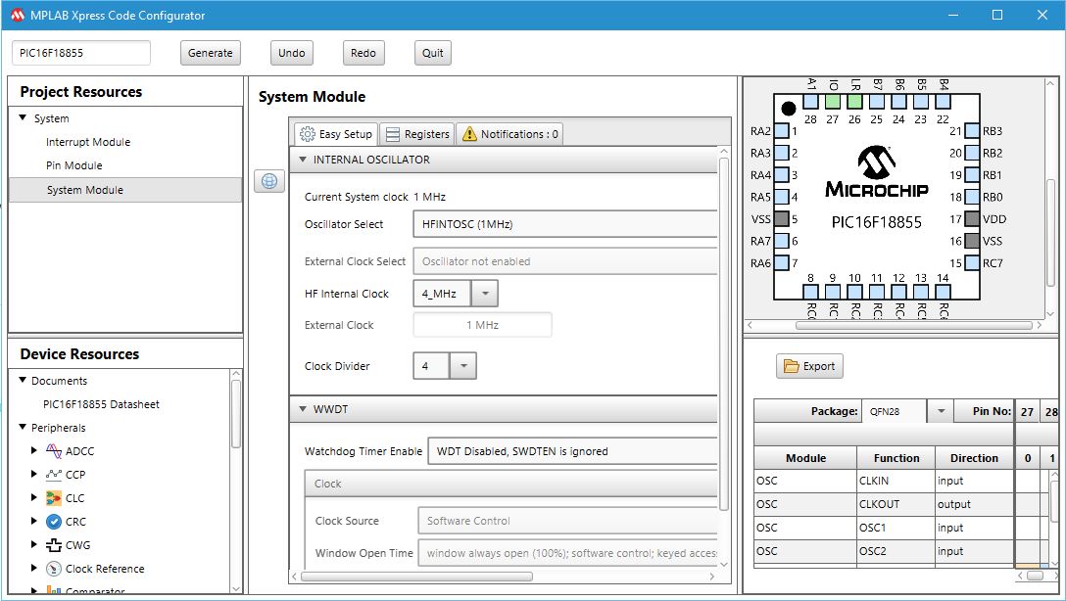
Task: Expand the CWG peripheral node
Action: click(34, 544)
